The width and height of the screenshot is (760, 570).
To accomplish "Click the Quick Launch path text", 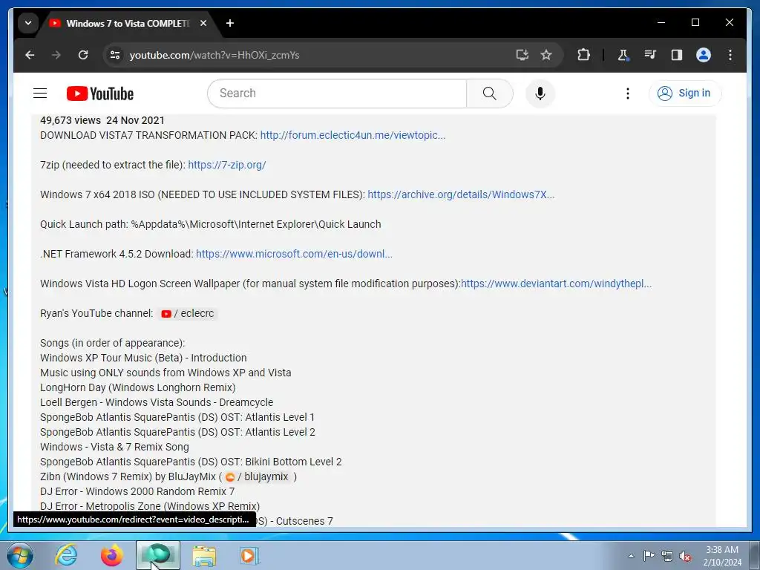I will (x=210, y=224).
